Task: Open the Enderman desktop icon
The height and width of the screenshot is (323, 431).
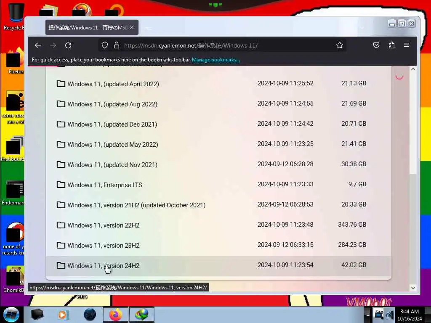Action: [14, 192]
